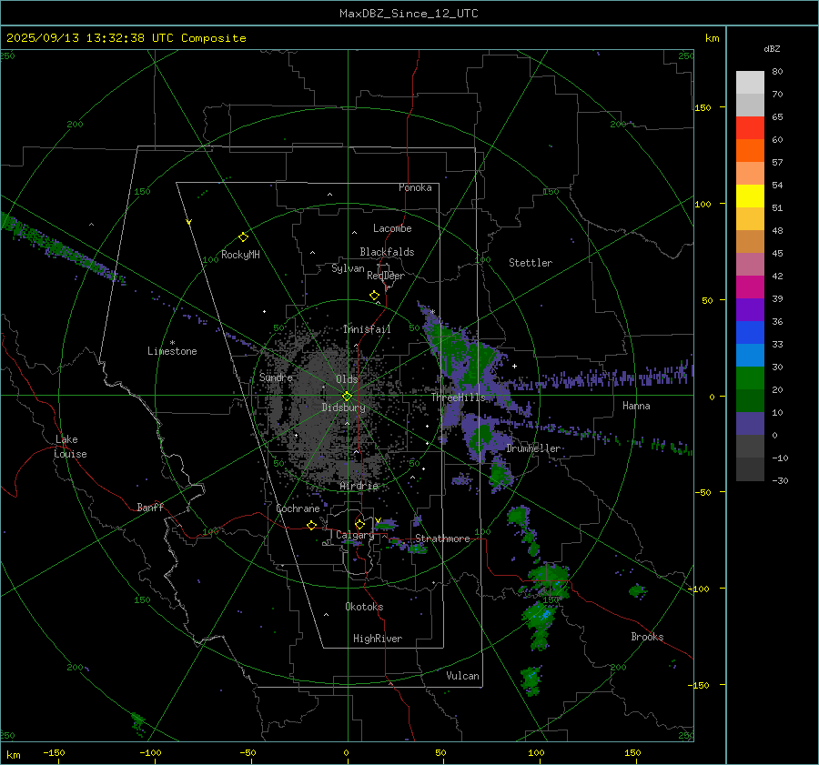This screenshot has height=765, width=819.
Task: Click the yellow diamond marker below RedDeer
Action: pos(375,296)
